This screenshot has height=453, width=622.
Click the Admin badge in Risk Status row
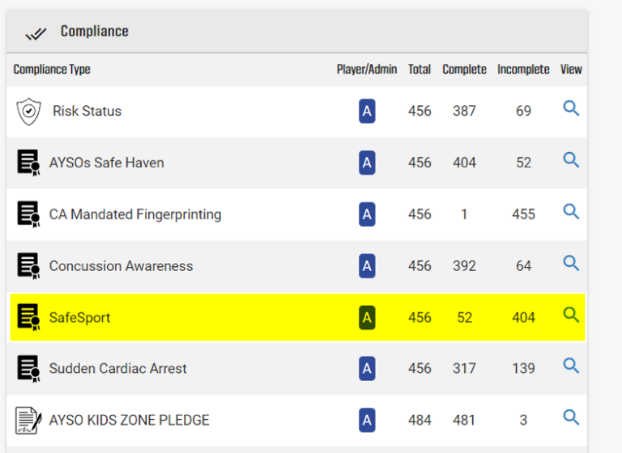pyautogui.click(x=367, y=111)
